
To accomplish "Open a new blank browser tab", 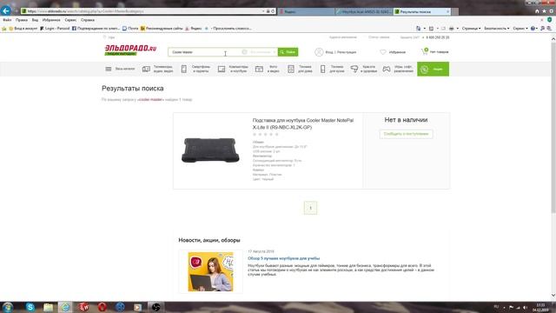I will click(455, 11).
